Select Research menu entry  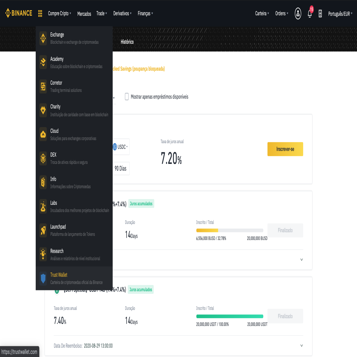click(x=74, y=254)
